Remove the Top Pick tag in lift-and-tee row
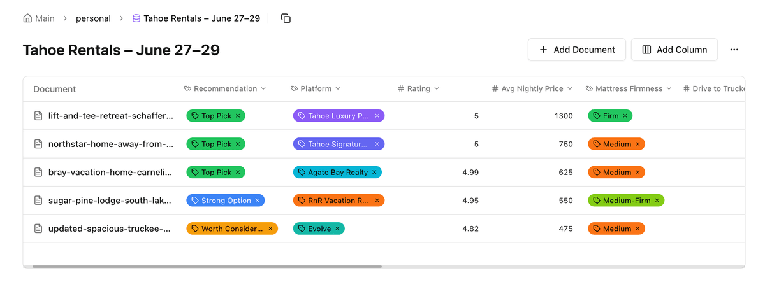Viewport: 765px width, 289px height. coord(238,116)
